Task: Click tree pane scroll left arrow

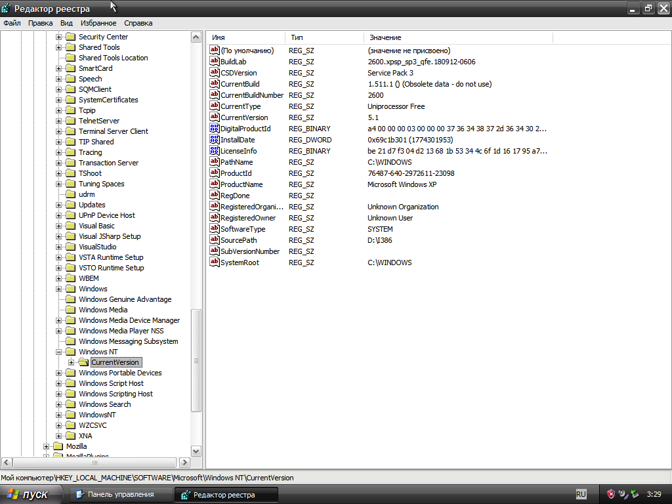Action: [7, 463]
